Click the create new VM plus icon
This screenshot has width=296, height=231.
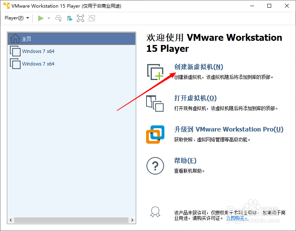[x=155, y=72]
